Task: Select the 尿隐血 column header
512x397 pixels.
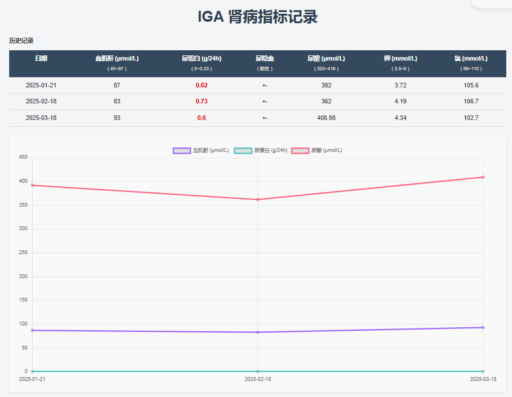Action: point(265,58)
